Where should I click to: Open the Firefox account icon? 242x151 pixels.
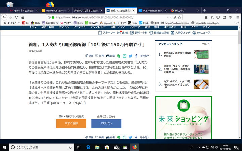[230, 17]
